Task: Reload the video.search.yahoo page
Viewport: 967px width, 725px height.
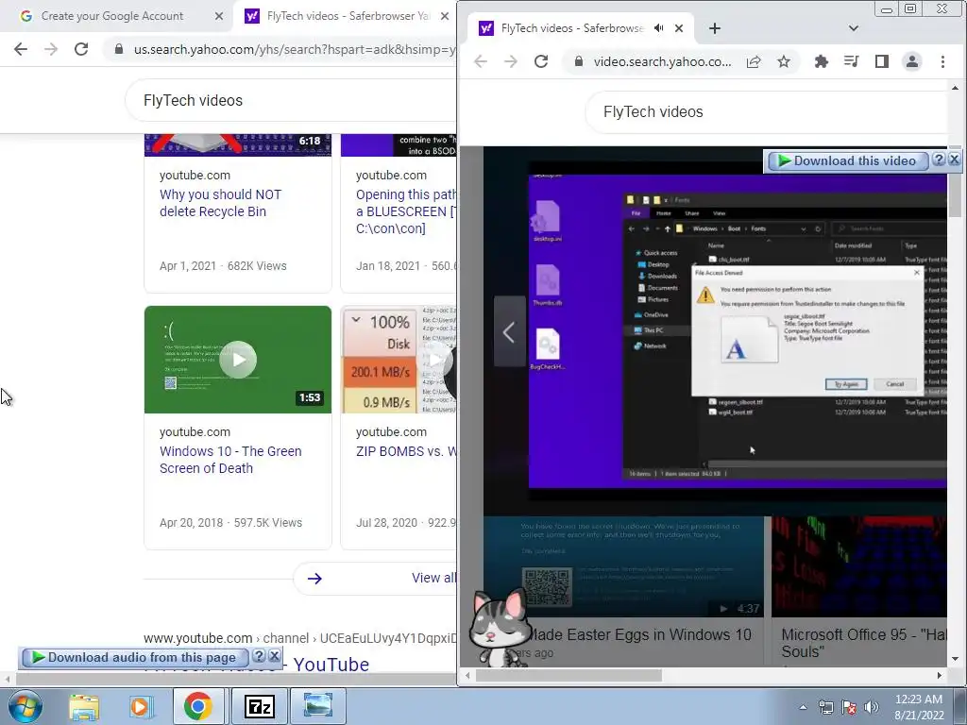Action: click(x=541, y=61)
